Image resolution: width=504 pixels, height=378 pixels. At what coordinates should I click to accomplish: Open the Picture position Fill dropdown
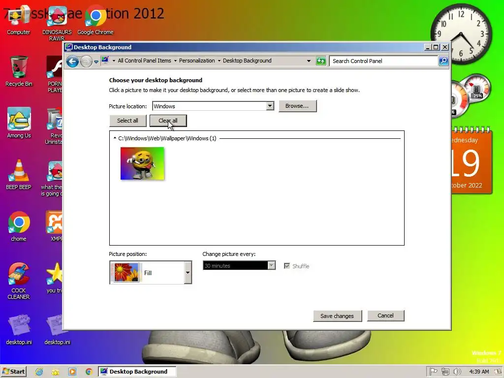pyautogui.click(x=188, y=273)
